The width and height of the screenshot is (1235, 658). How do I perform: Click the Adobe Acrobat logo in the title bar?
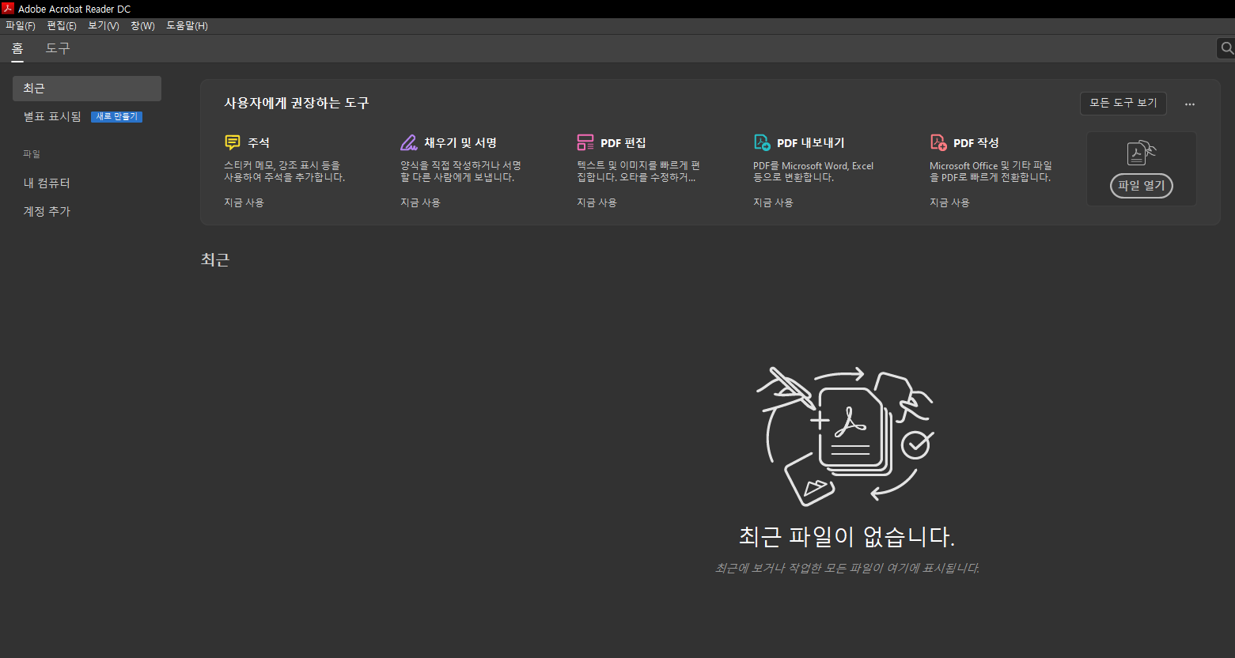8,9
